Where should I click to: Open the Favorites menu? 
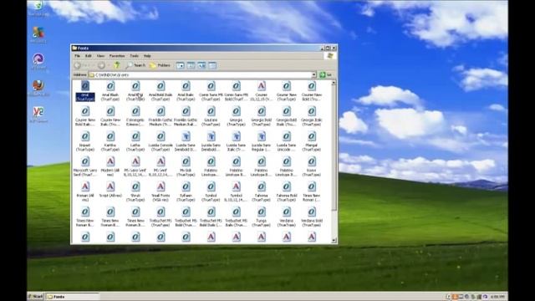pyautogui.click(x=117, y=56)
